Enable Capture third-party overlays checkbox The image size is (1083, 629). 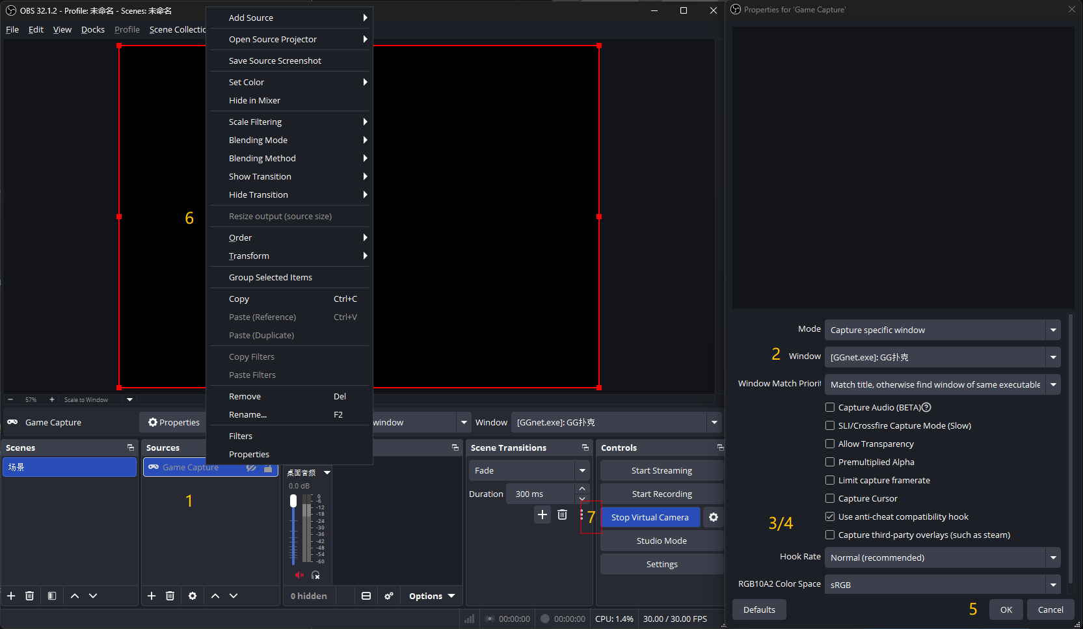(830, 535)
